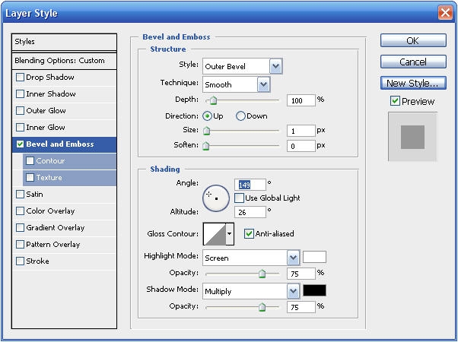Click the Size px input field
Screen dimensions: 458x342
point(301,131)
